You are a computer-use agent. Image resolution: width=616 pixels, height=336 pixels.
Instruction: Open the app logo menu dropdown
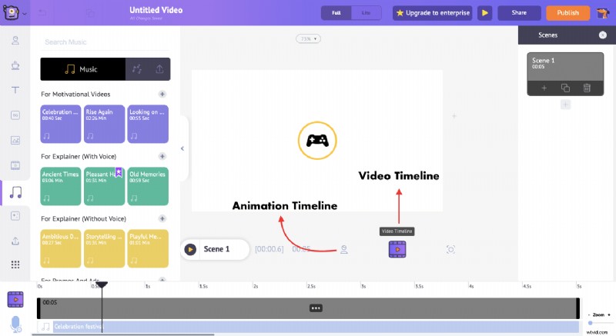tap(15, 13)
